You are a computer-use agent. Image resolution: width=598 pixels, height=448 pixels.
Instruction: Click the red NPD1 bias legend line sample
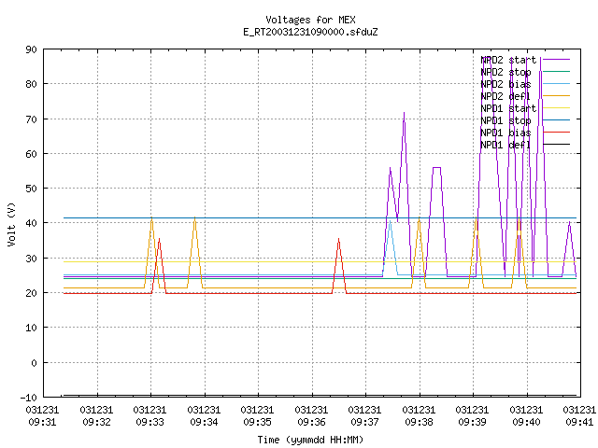click(x=556, y=133)
